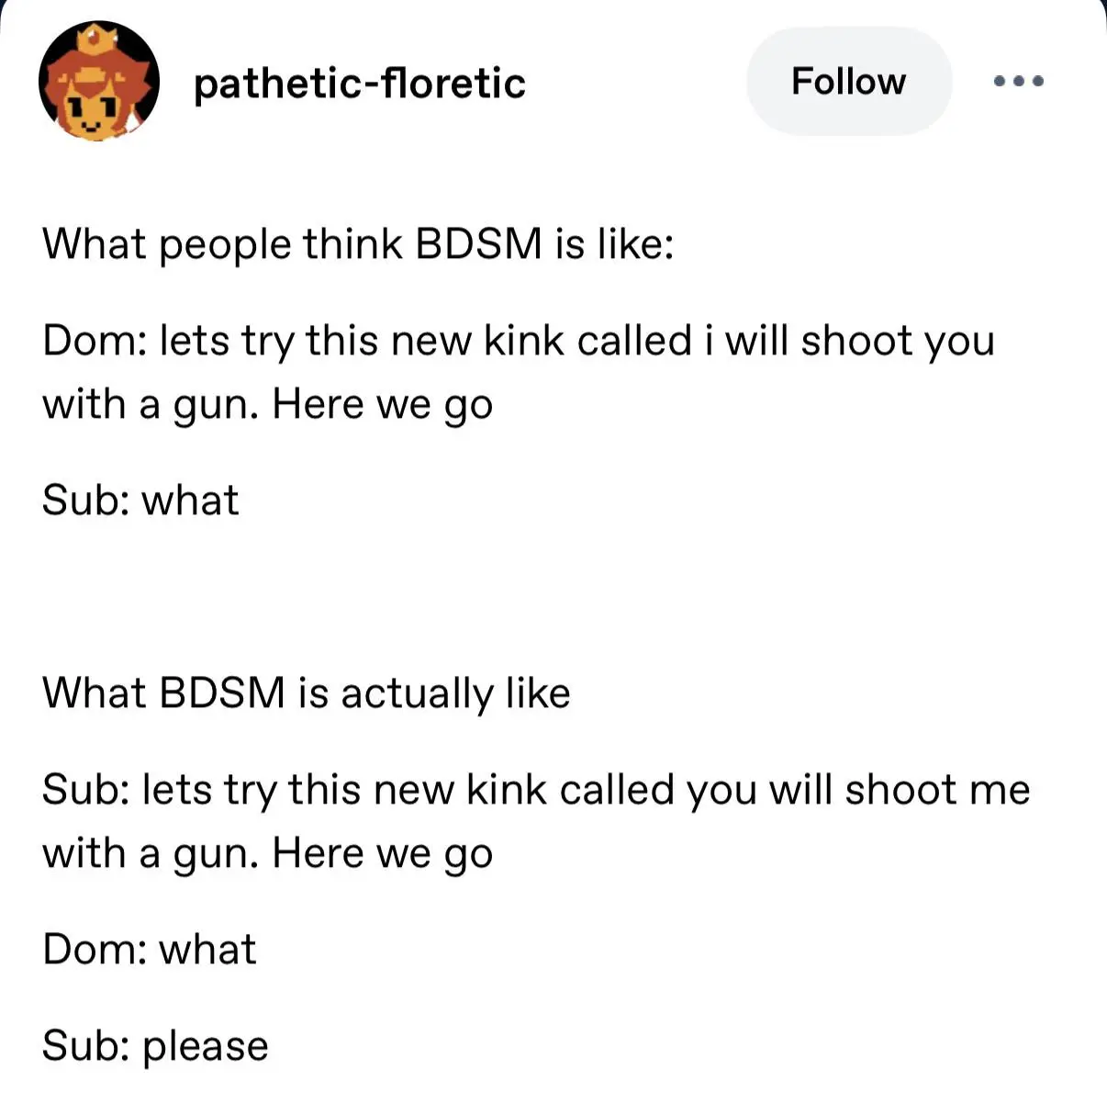The width and height of the screenshot is (1107, 1103).
Task: Open the pathetic-floretic username link
Action: click(359, 84)
